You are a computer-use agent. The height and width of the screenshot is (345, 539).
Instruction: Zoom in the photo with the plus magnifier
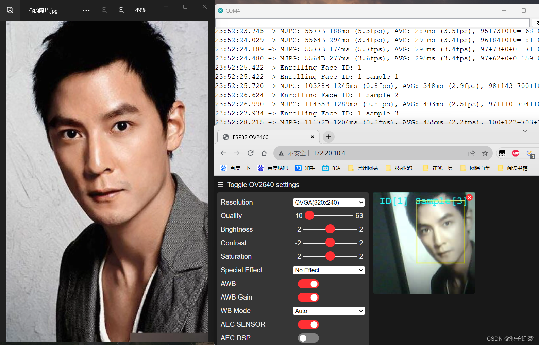[122, 10]
